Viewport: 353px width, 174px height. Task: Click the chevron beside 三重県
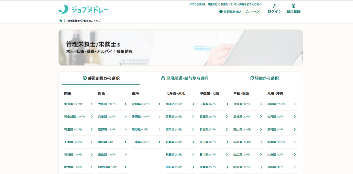click(x=159, y=142)
